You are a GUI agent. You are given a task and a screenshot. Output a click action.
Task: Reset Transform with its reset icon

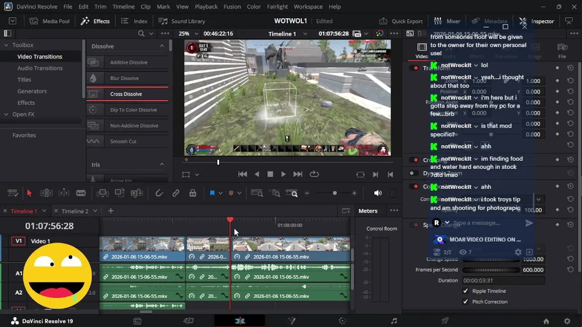[570, 68]
